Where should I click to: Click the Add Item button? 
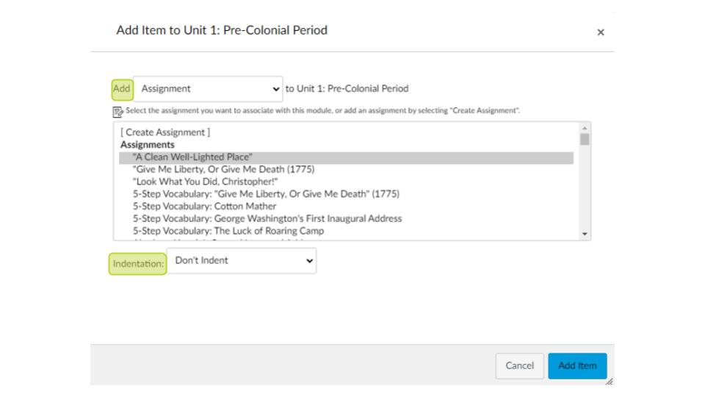[x=577, y=365]
